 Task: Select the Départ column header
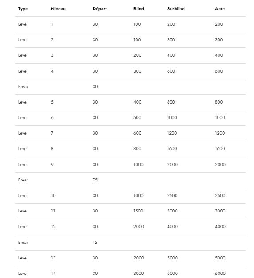pyautogui.click(x=100, y=9)
